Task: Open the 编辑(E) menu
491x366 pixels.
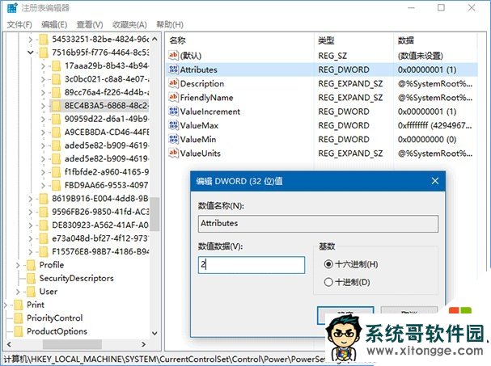Action: click(x=54, y=24)
